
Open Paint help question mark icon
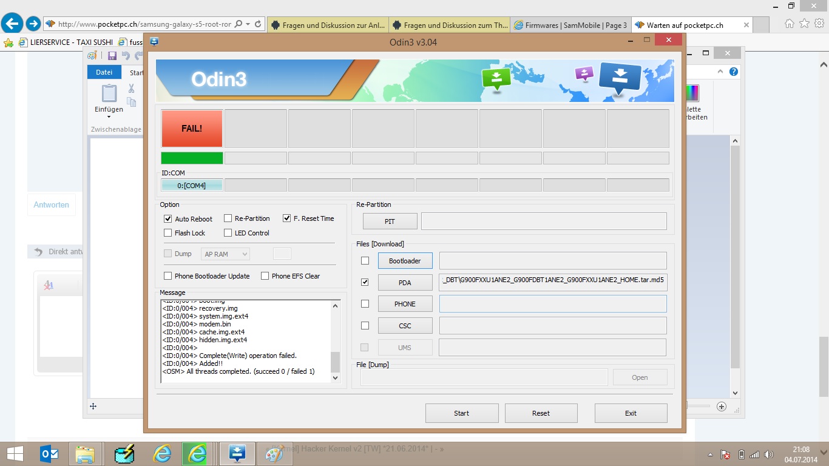tap(734, 72)
